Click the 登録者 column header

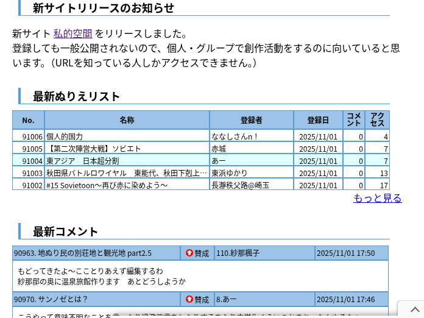click(251, 120)
